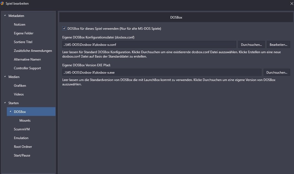Click Durchsuchen for DOSBox EXE path
The height and width of the screenshot is (174, 294).
[x=277, y=72]
